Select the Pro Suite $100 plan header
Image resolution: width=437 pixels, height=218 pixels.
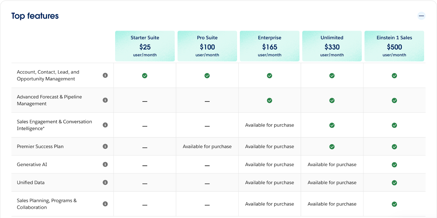coord(207,46)
